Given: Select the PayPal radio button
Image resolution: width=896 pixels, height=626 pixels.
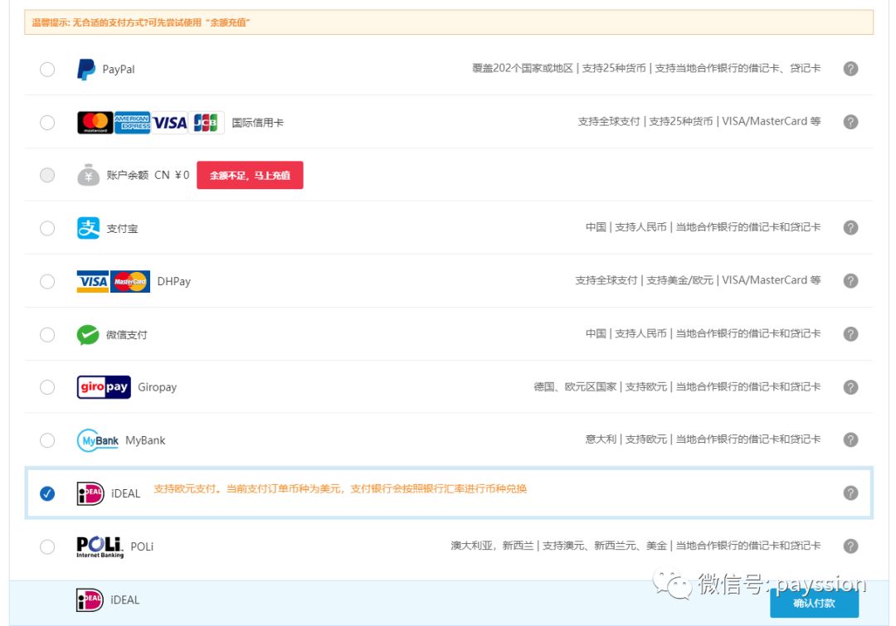Looking at the screenshot, I should (47, 70).
